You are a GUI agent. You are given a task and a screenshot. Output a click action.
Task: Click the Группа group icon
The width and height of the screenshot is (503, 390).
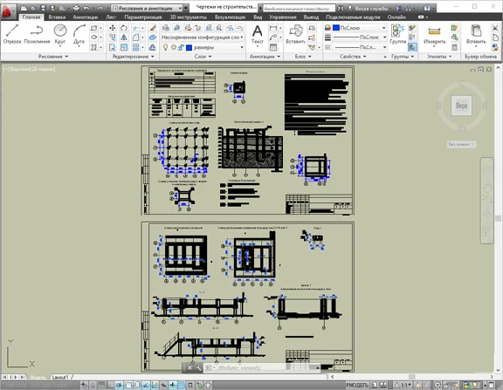(x=398, y=35)
